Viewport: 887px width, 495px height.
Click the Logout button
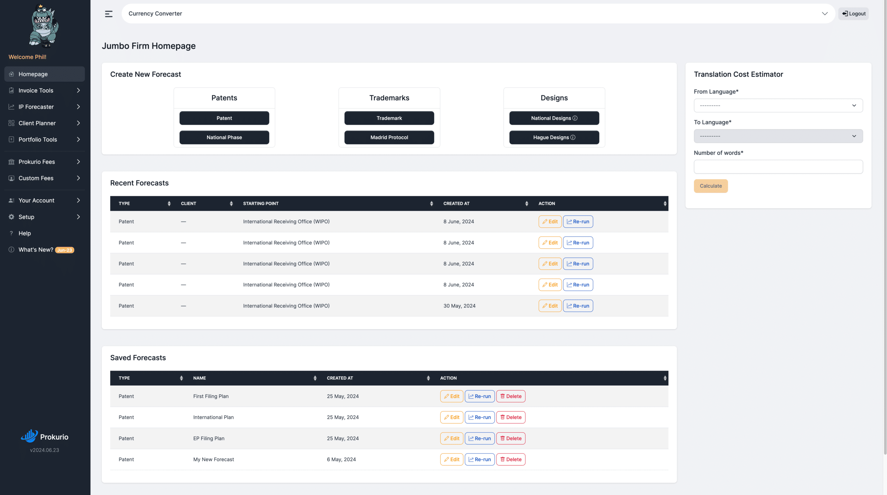click(853, 13)
